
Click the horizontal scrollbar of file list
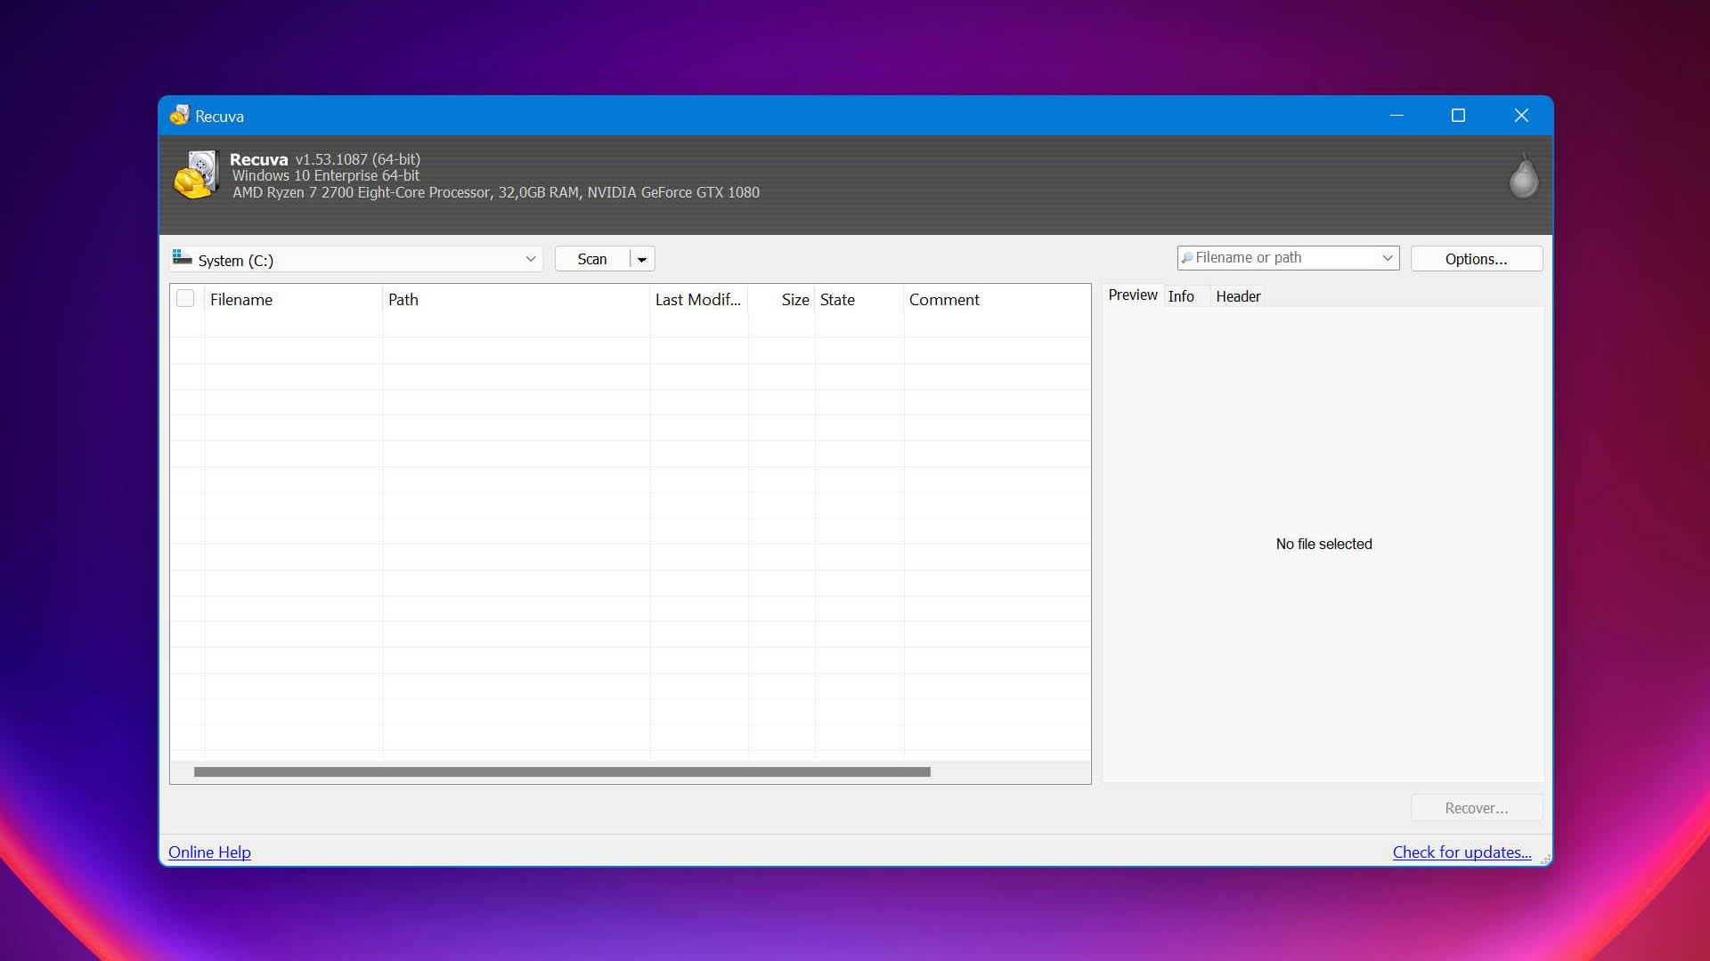tap(562, 771)
